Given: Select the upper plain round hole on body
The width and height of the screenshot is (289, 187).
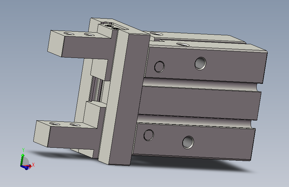Looking at the screenshot, I should point(159,67).
